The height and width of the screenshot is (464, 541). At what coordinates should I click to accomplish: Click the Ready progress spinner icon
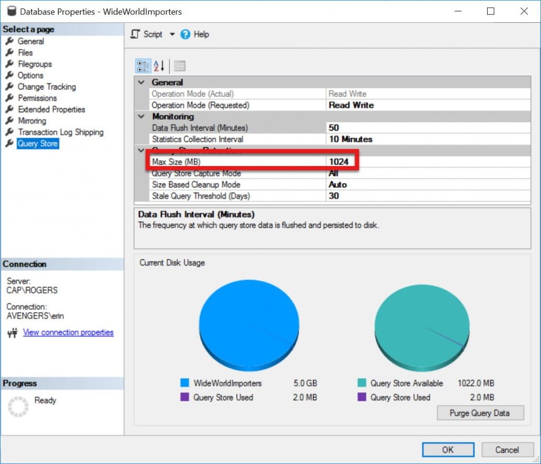(x=18, y=407)
